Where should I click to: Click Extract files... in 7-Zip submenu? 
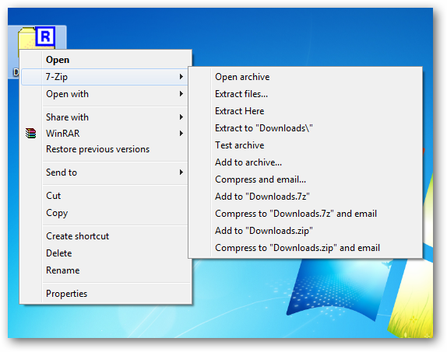305,94
